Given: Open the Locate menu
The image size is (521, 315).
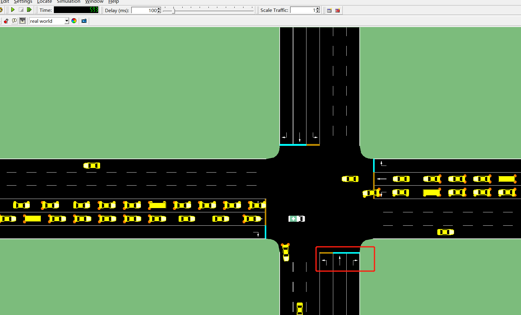Looking at the screenshot, I should coord(44,2).
